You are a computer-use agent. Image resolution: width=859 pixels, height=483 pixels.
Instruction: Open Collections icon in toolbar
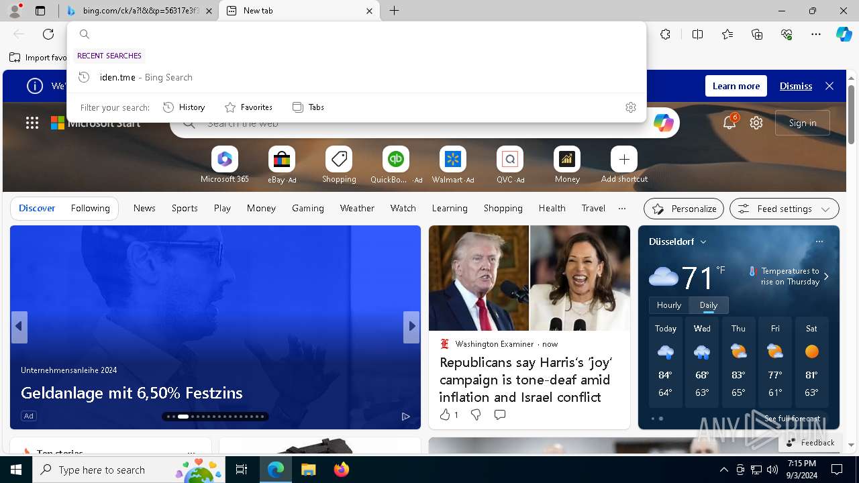point(757,34)
